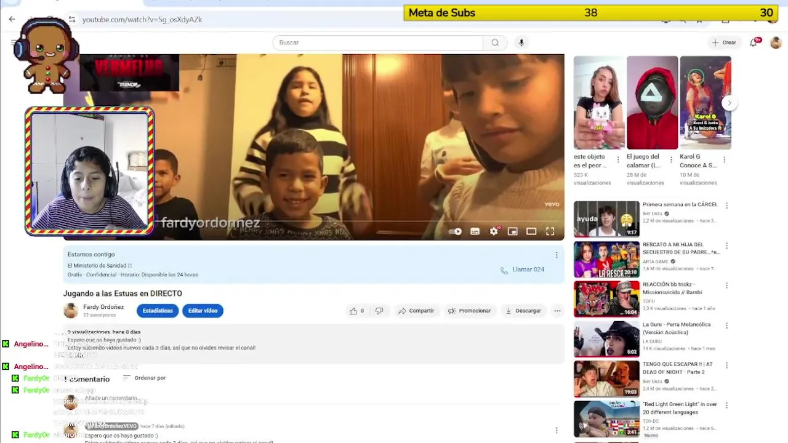Open options for 'Karol G Conoce' short

pos(724,160)
